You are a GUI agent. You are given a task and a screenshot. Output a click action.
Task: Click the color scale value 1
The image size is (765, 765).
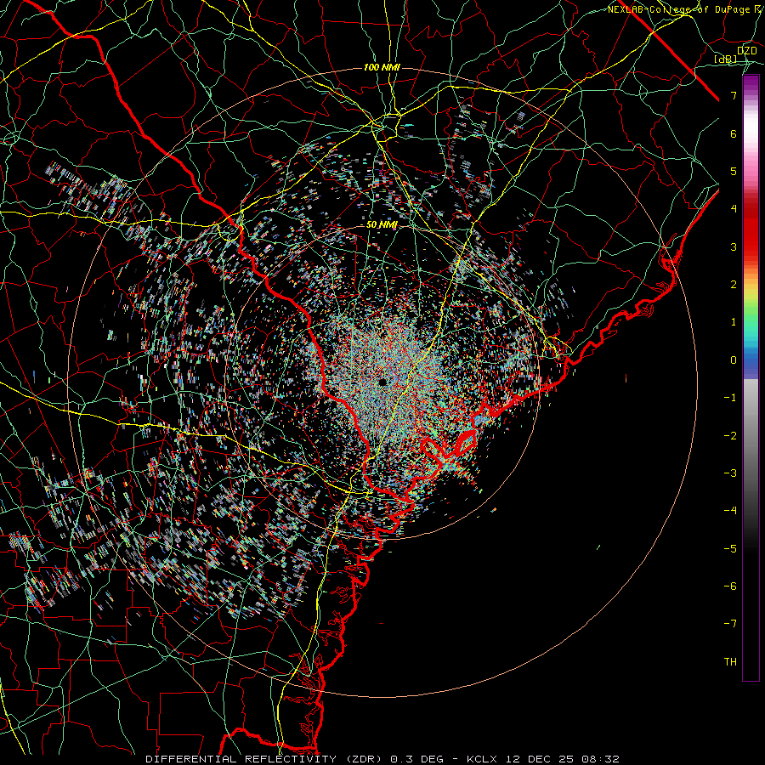(x=734, y=322)
